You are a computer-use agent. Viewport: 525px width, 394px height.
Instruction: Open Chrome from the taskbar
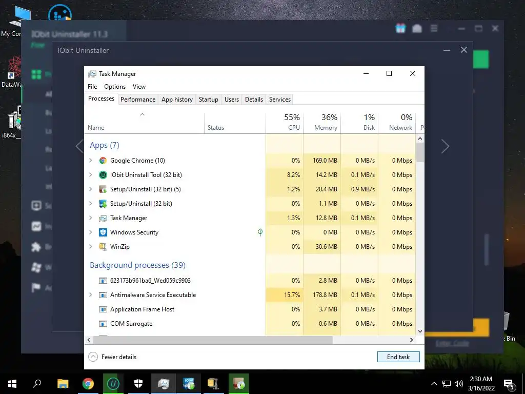[x=88, y=384]
